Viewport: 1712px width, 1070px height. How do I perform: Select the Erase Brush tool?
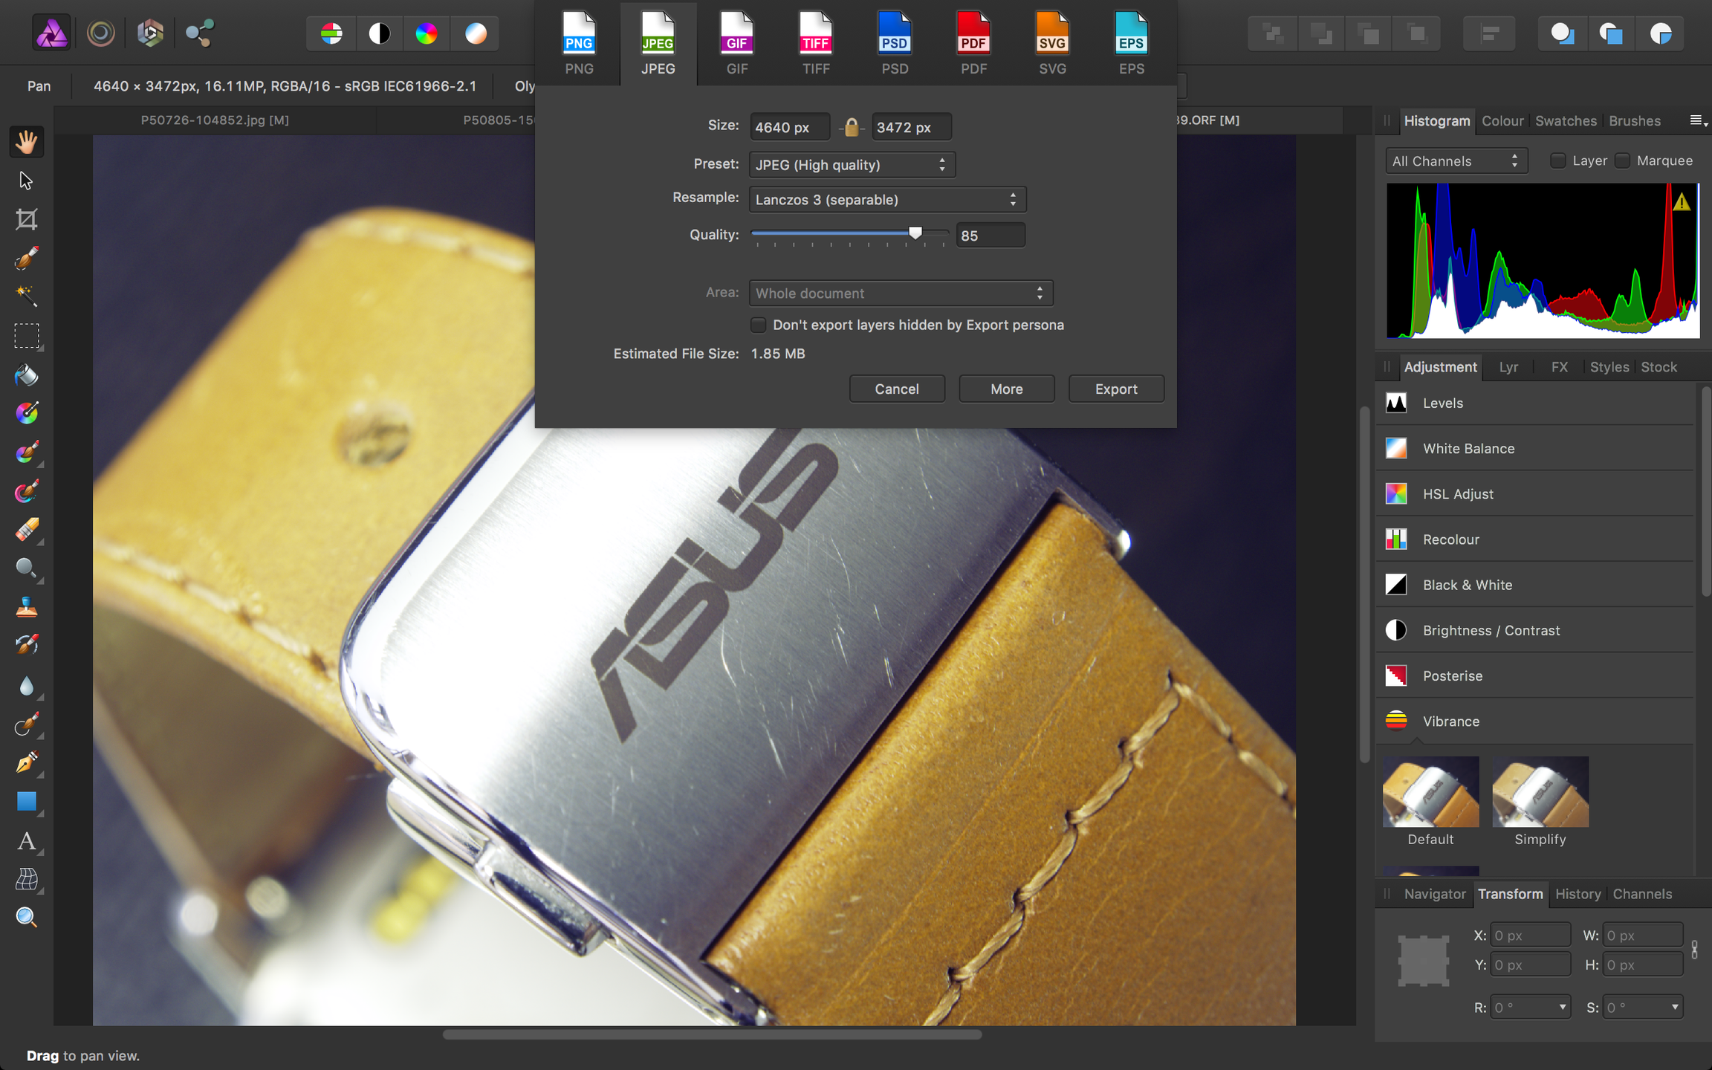point(27,530)
